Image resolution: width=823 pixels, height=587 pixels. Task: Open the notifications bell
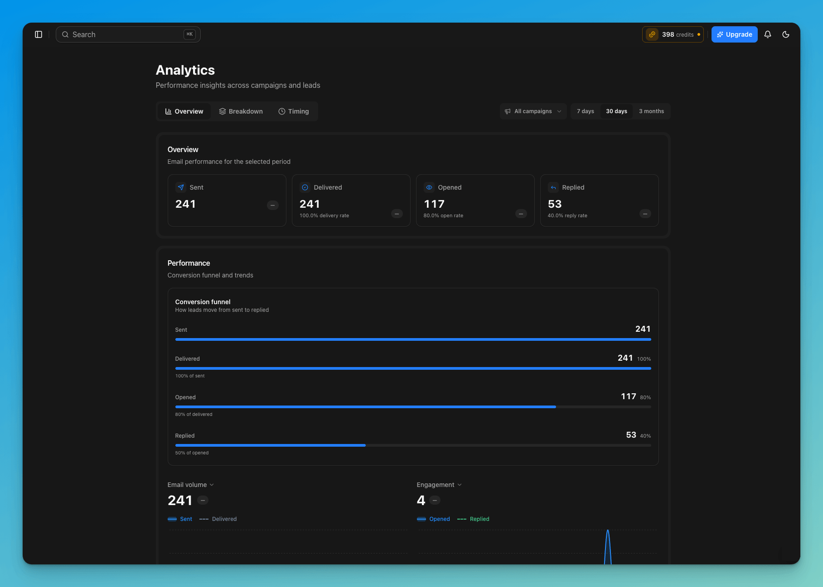coord(768,34)
